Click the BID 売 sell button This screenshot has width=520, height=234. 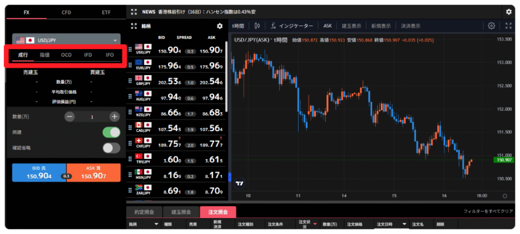(x=39, y=173)
